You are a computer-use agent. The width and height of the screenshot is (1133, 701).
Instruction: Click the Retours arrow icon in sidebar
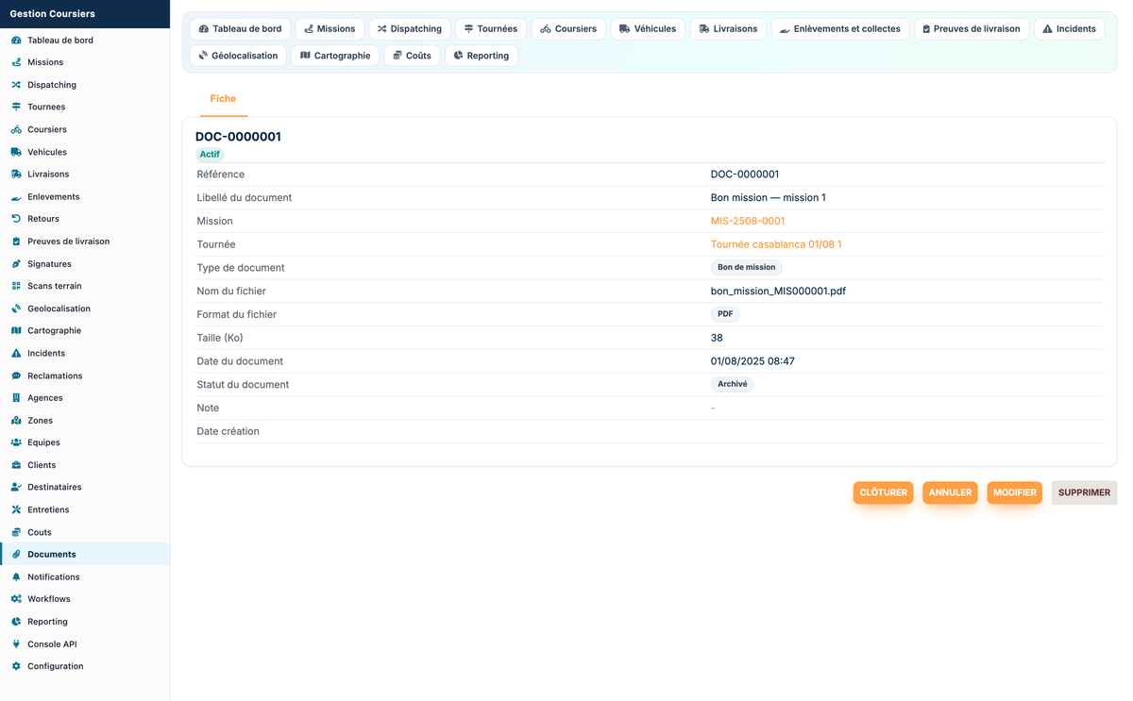point(16,219)
